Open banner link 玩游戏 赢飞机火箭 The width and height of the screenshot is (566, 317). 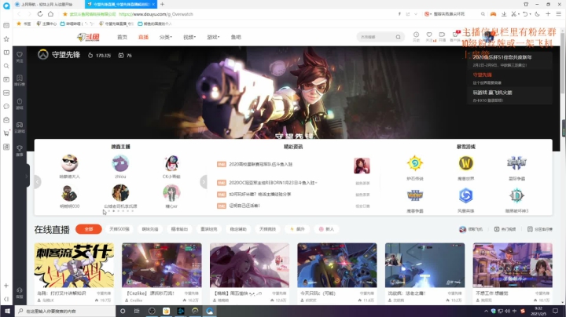pos(492,93)
